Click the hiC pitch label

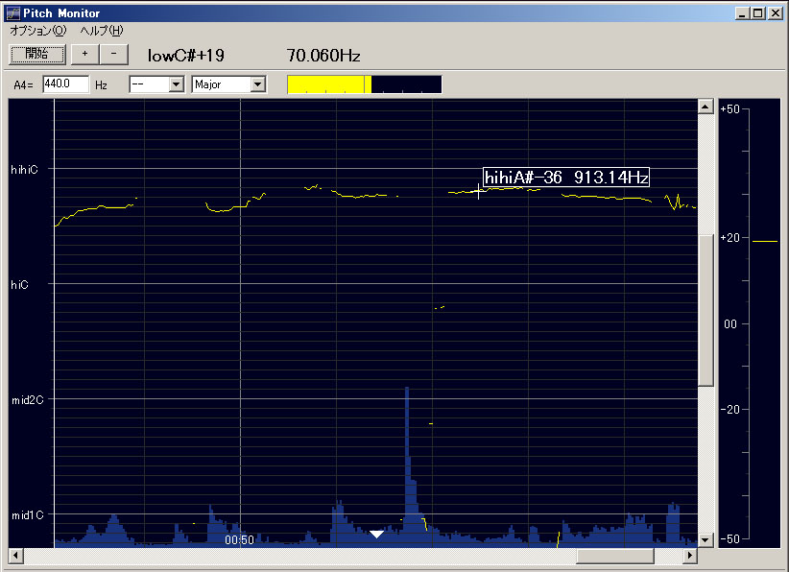[19, 285]
